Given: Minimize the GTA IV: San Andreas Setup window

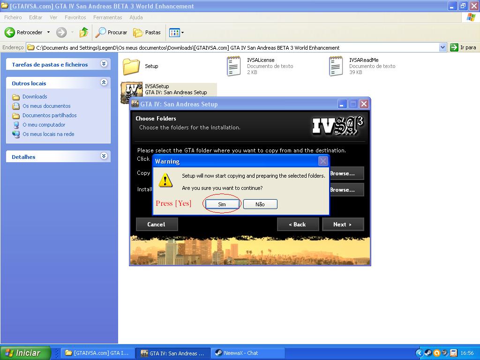Looking at the screenshot, I should click(342, 104).
